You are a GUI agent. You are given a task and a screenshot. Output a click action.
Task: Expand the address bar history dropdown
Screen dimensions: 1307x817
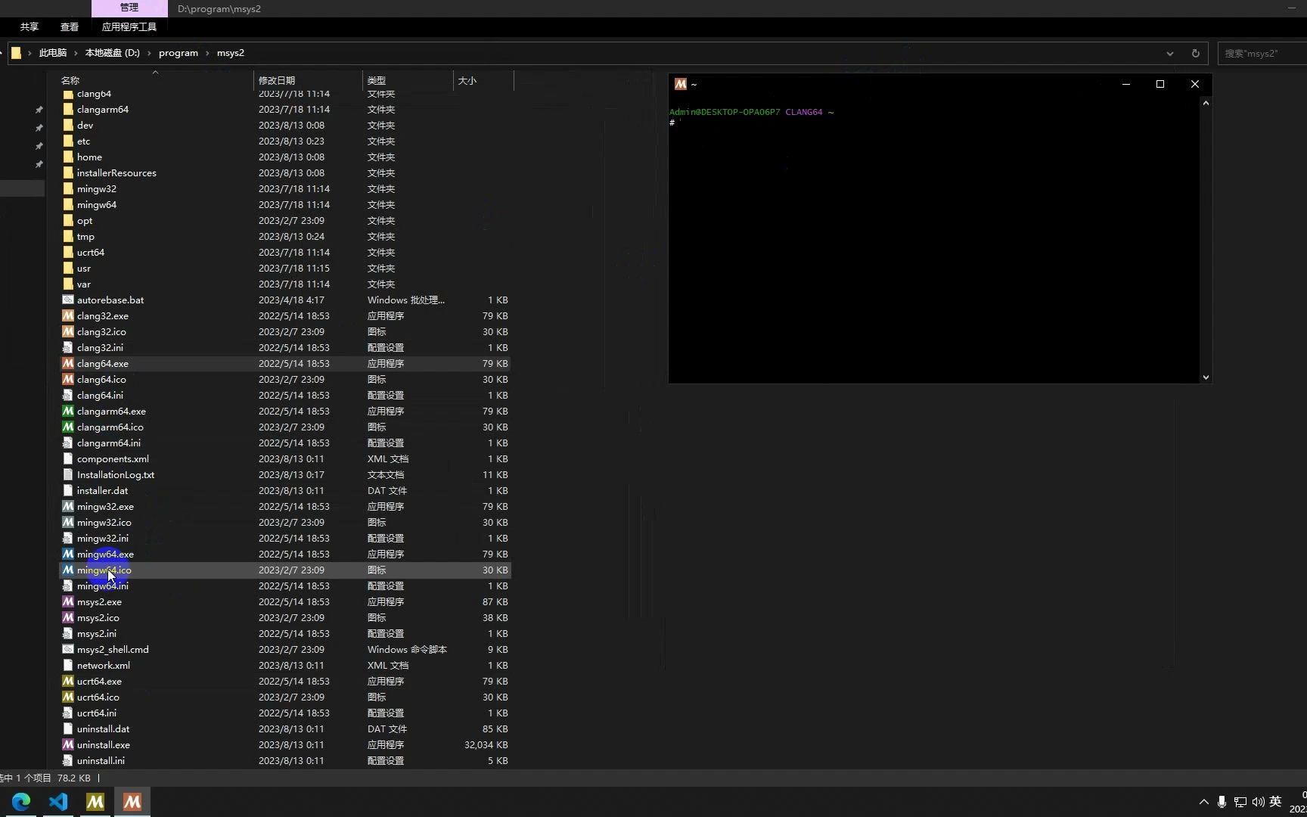[x=1170, y=53]
